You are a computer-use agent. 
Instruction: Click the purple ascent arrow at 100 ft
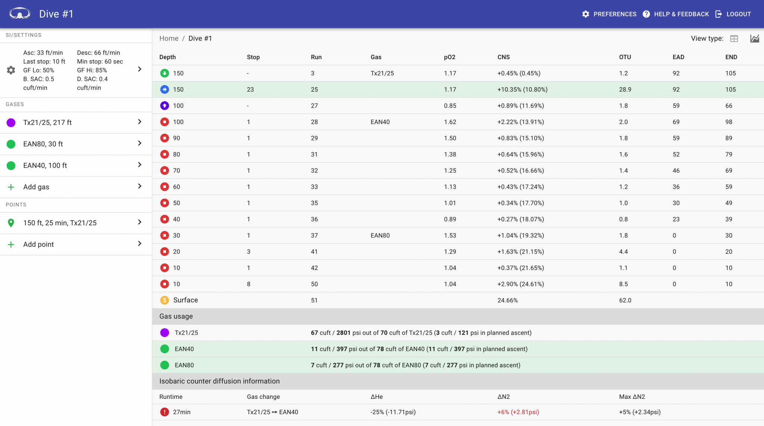click(165, 105)
